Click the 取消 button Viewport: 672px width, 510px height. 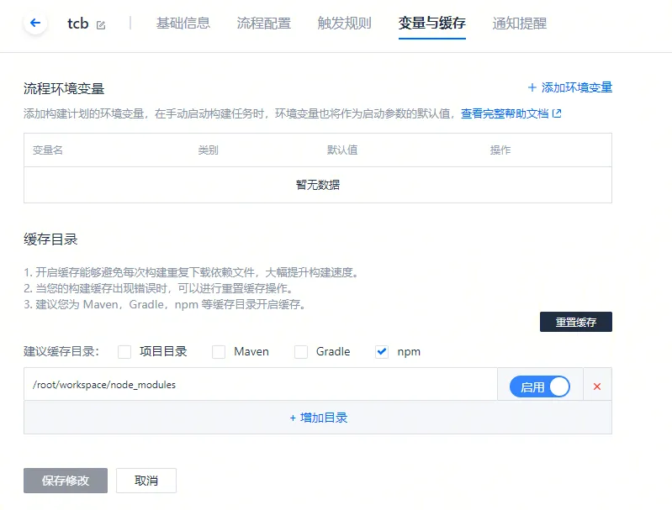pos(146,481)
